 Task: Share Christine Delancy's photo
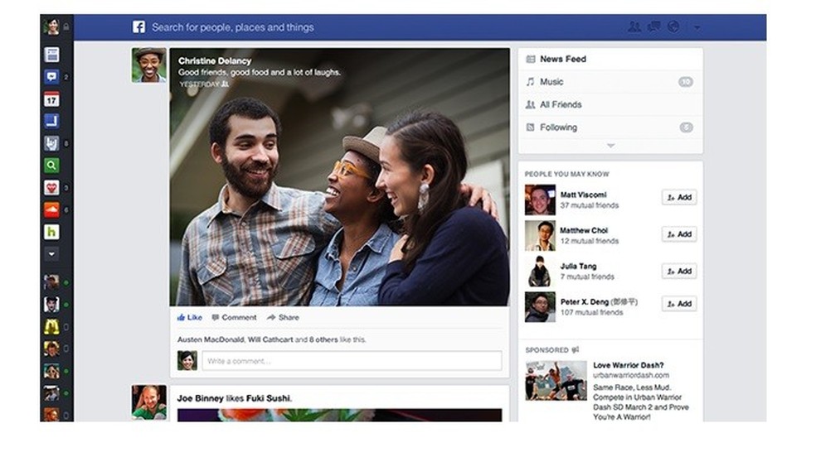click(x=283, y=317)
